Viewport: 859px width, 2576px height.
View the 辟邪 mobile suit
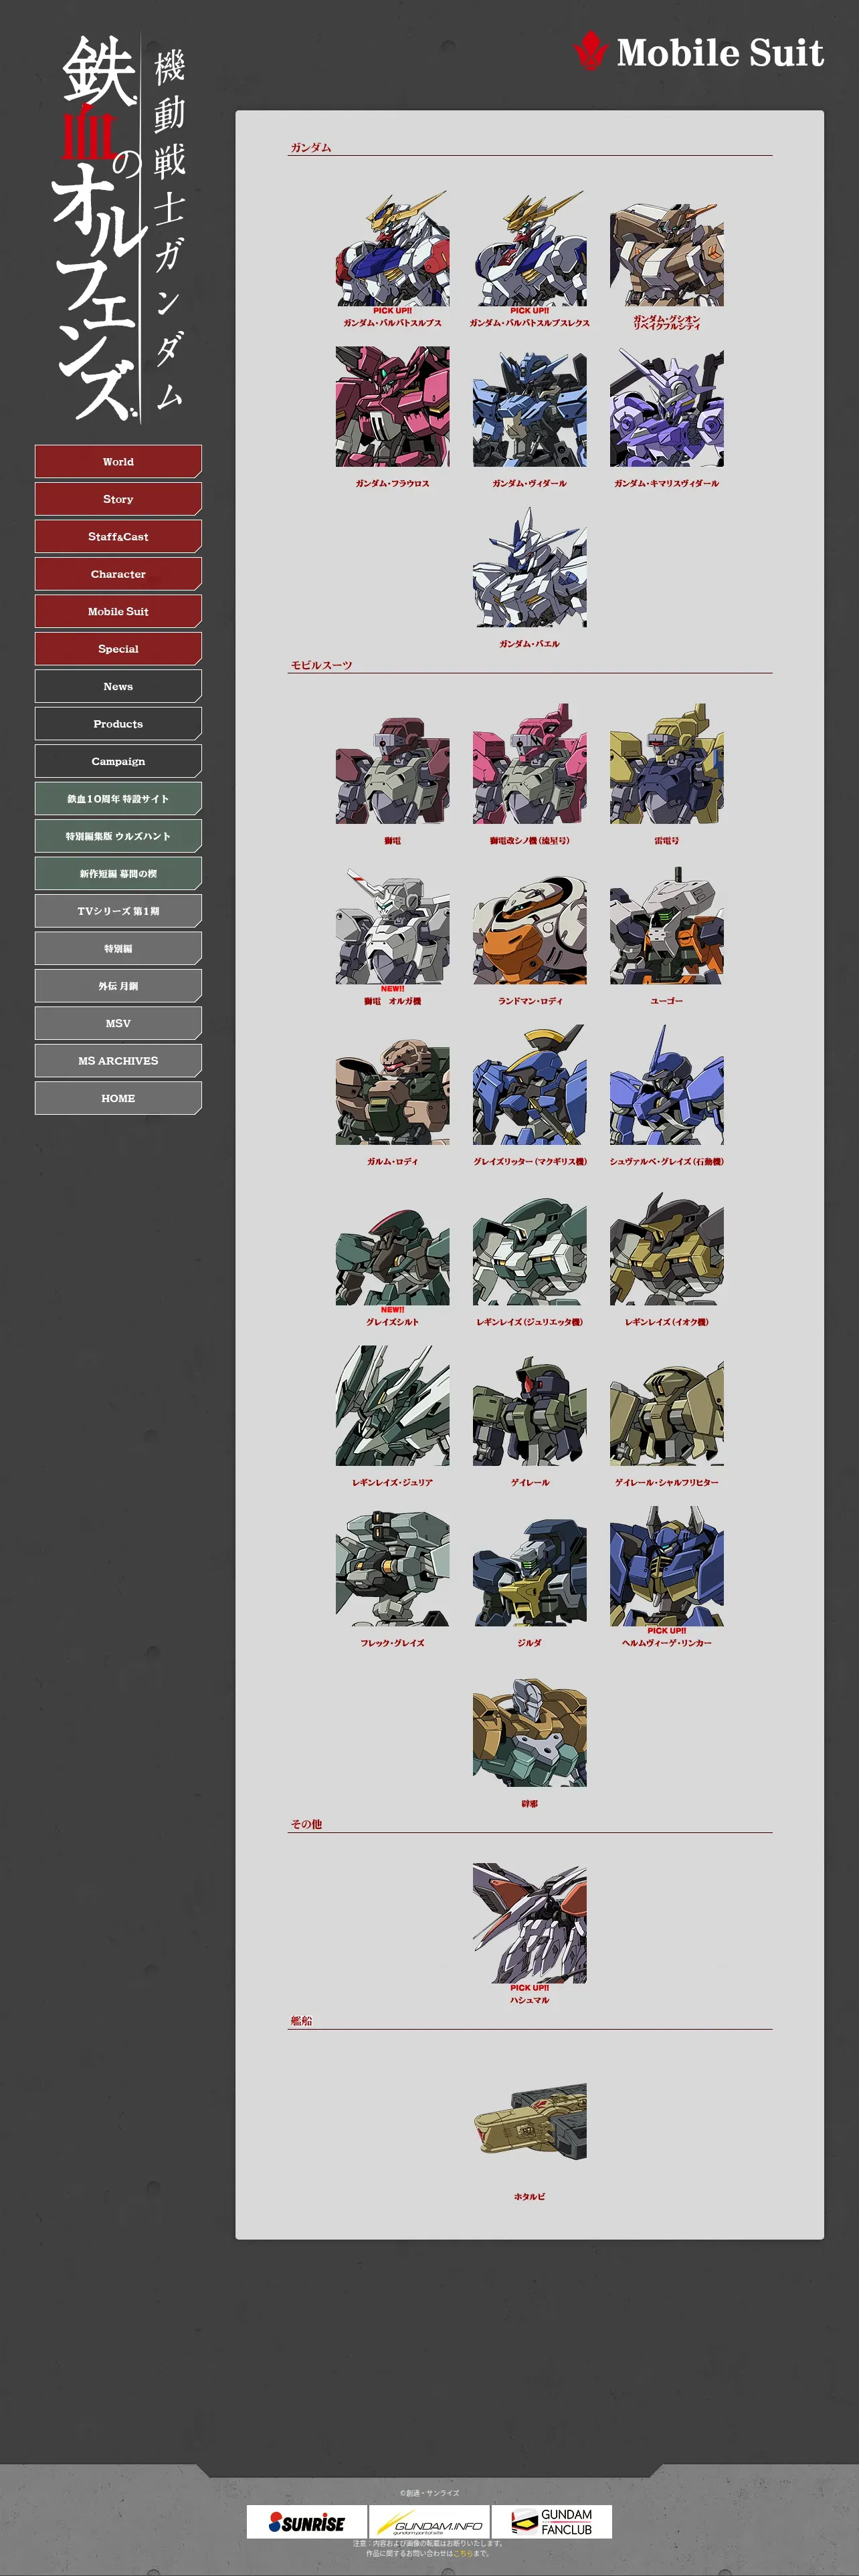(x=529, y=1728)
